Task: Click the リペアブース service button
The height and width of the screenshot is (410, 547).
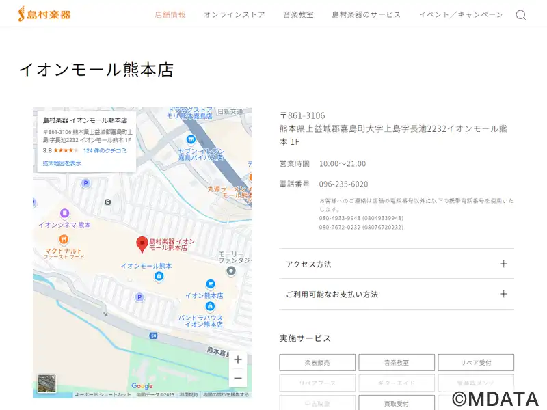Action: 317,383
